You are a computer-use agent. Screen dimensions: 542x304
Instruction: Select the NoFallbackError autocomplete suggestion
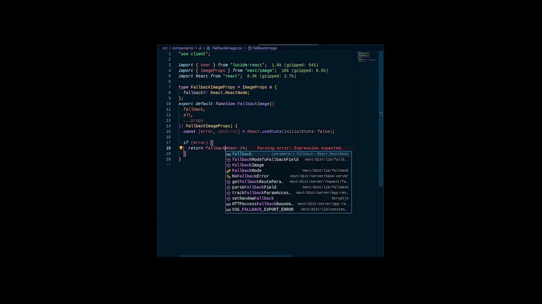(288, 176)
